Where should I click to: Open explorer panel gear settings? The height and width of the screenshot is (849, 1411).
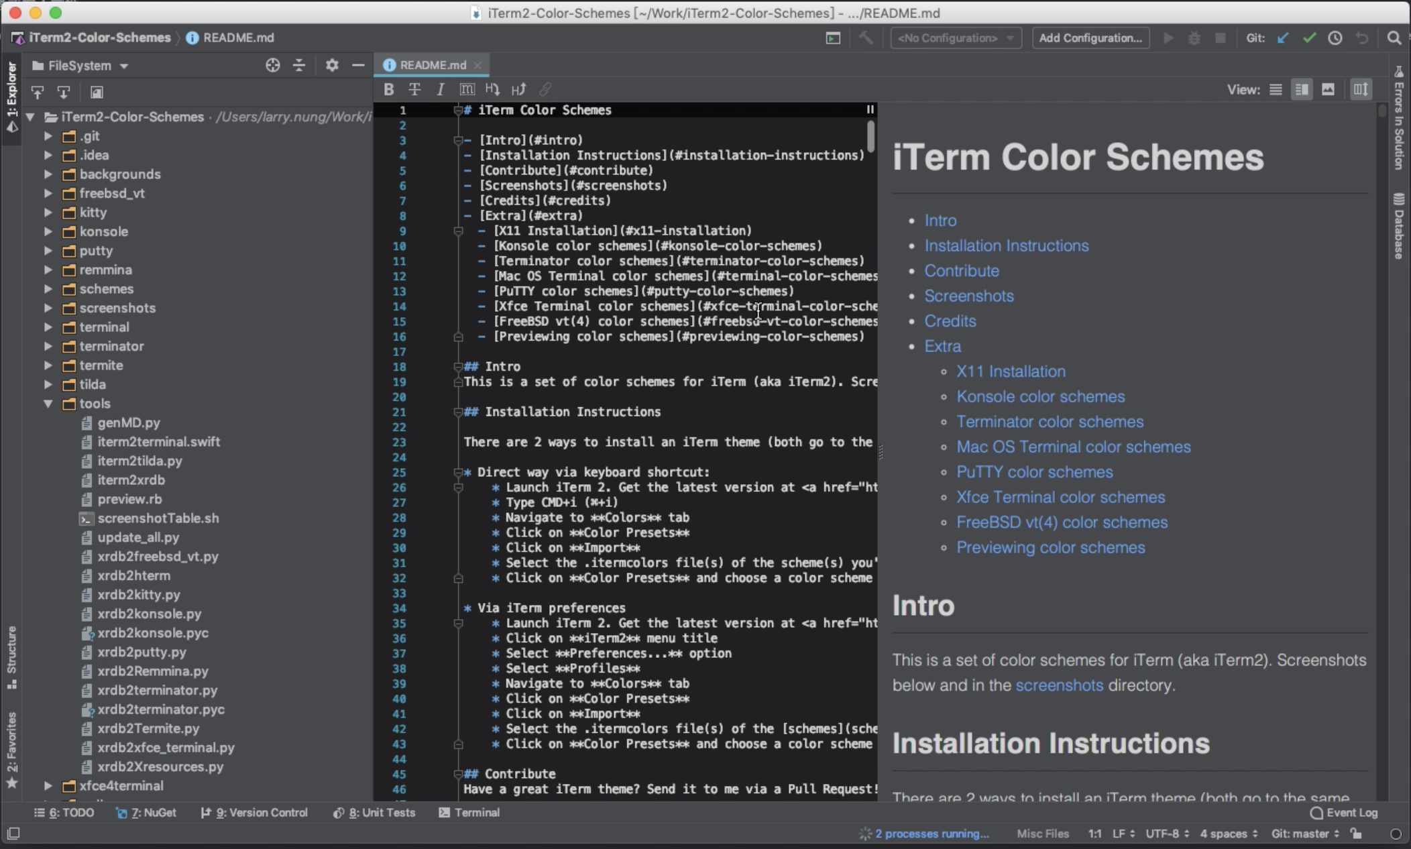pos(332,65)
